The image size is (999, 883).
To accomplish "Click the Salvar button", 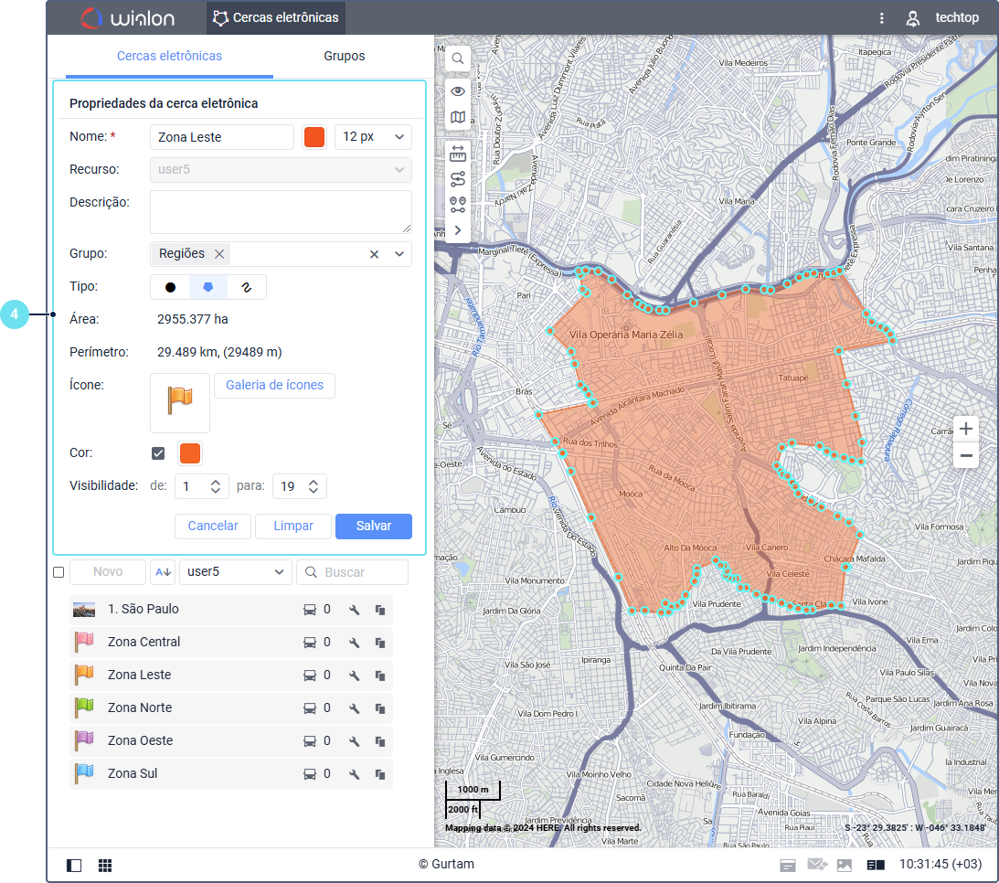I will pyautogui.click(x=373, y=527).
